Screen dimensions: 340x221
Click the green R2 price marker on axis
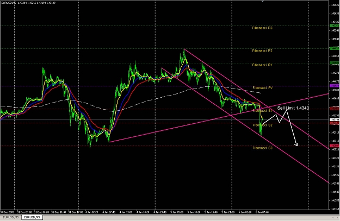pos(335,49)
